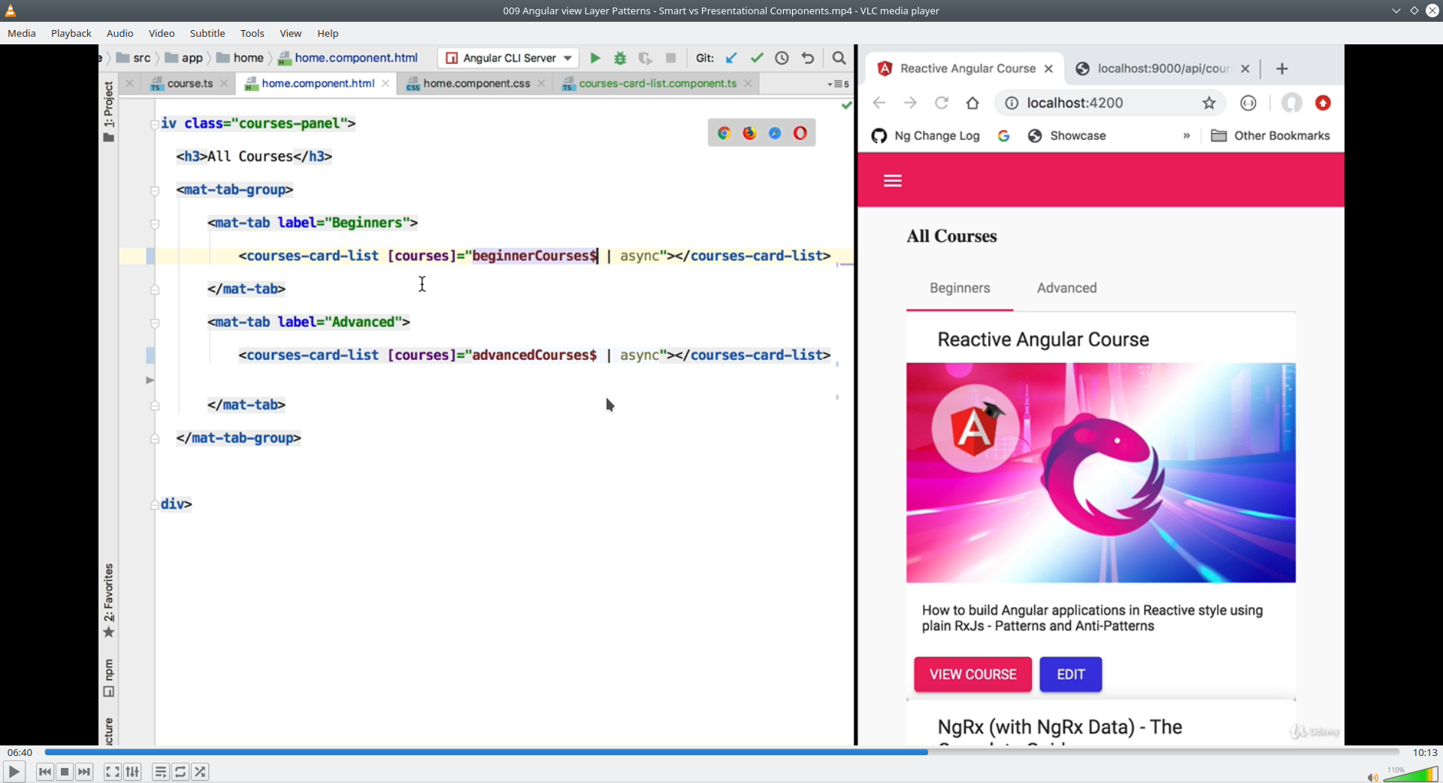Click the Git update project arrow

731,58
